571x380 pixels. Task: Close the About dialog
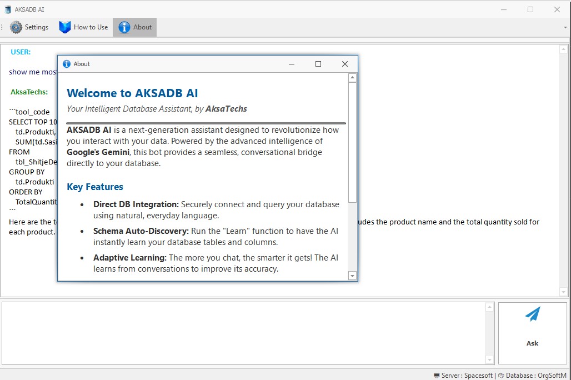click(344, 63)
